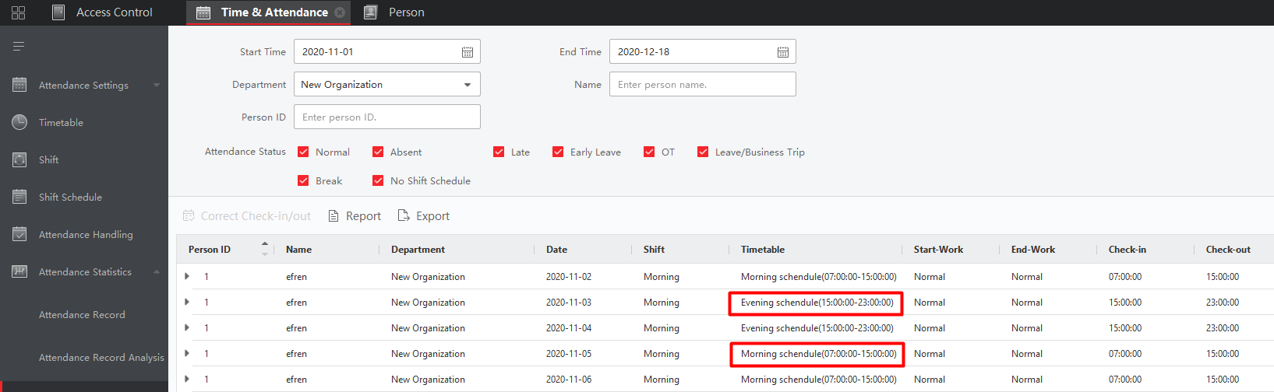Open the Department dropdown

[x=387, y=84]
